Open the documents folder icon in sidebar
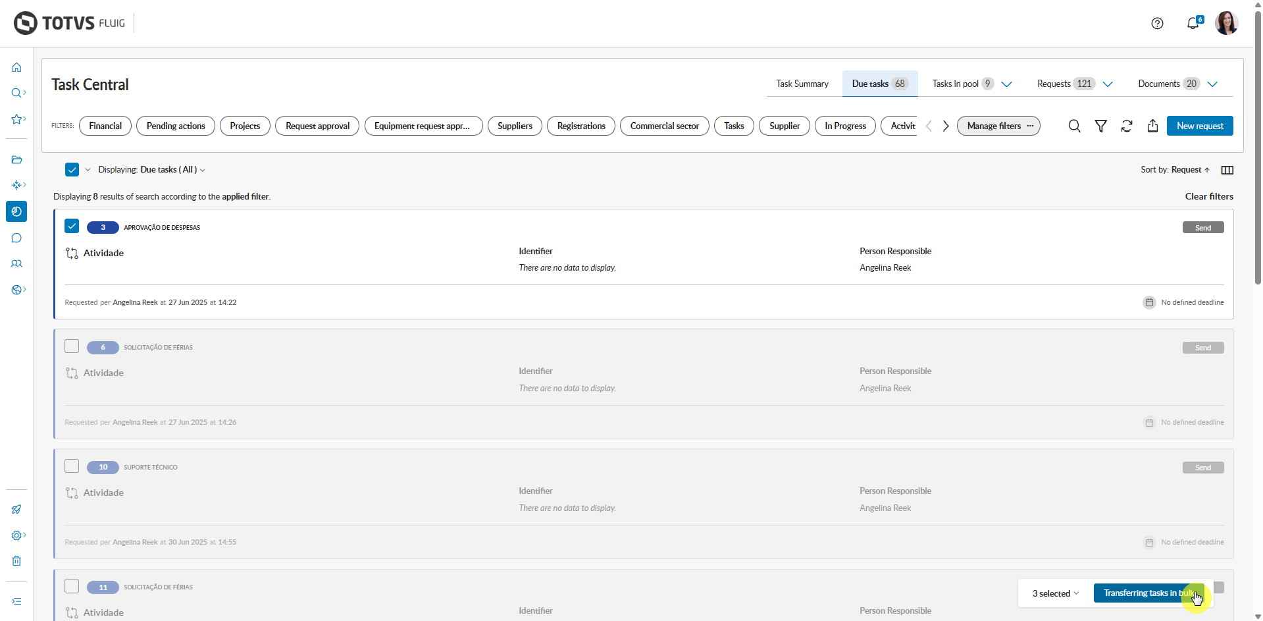This screenshot has width=1263, height=621. [16, 159]
